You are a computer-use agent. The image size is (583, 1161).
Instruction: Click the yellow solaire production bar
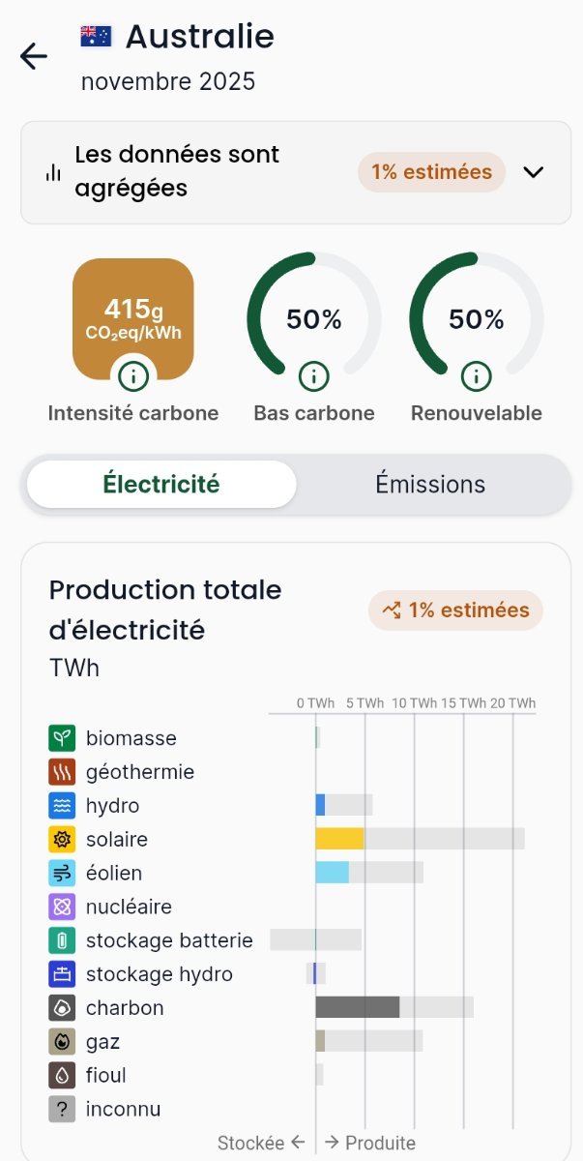tap(339, 839)
